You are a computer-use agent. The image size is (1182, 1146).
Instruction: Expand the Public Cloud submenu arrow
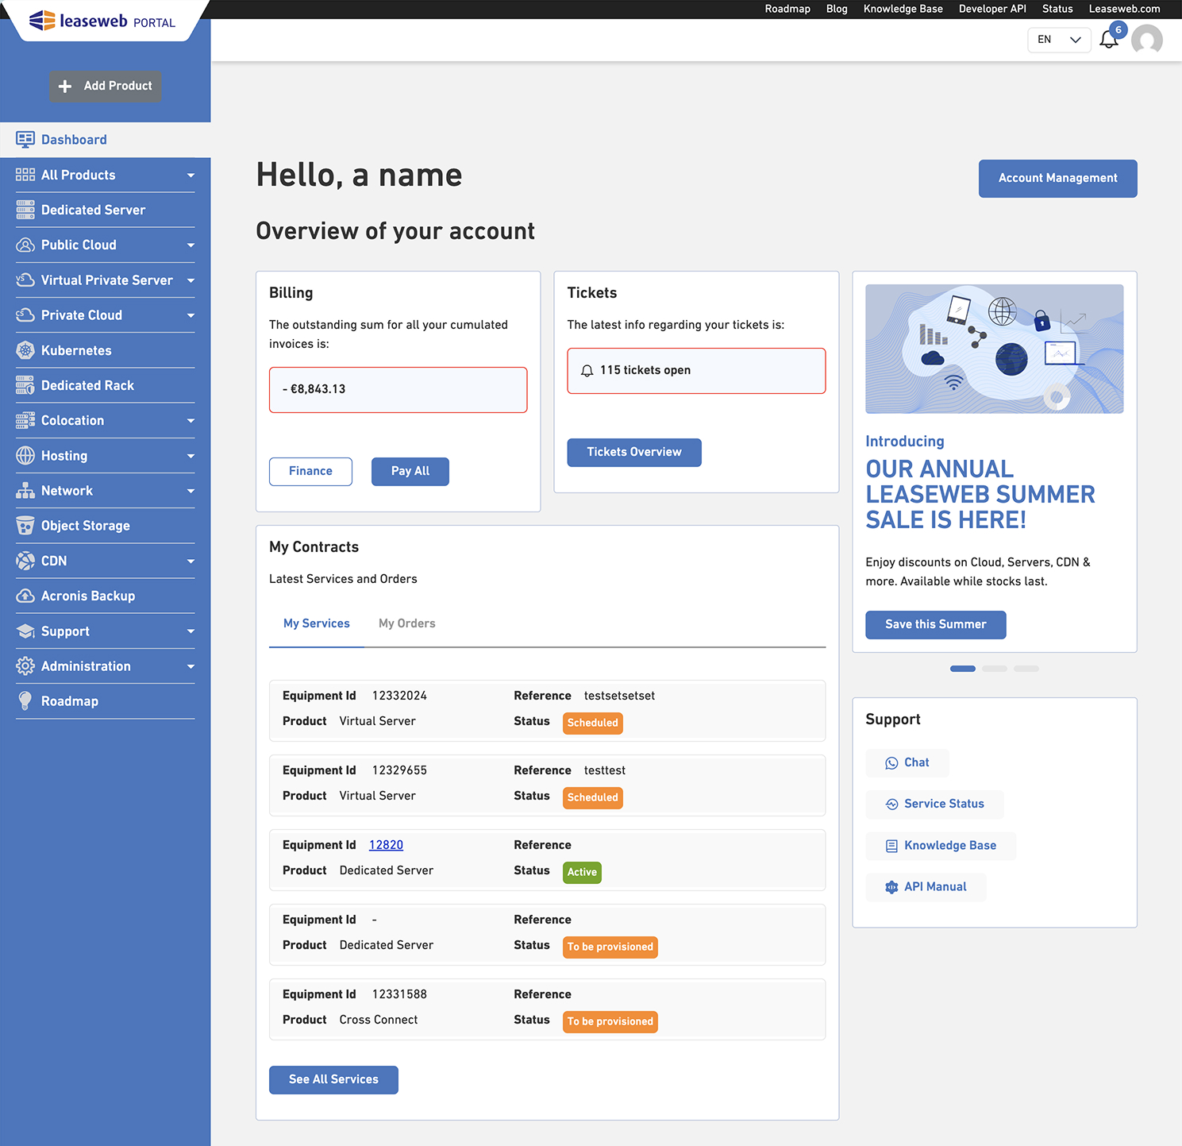pyautogui.click(x=191, y=245)
